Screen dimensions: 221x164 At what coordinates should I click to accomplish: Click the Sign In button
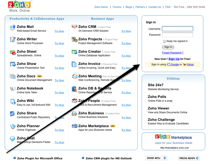pos(168,47)
